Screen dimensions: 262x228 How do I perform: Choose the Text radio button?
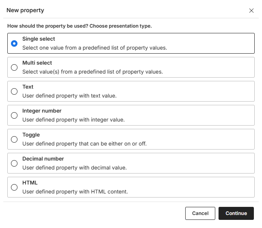[14, 91]
